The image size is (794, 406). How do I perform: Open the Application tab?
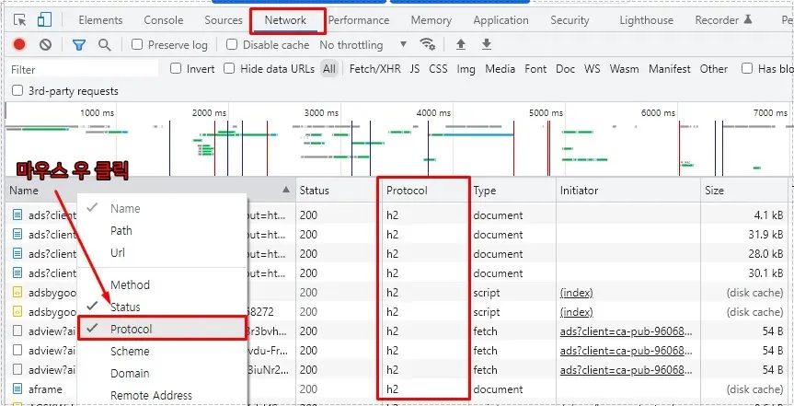(x=501, y=20)
